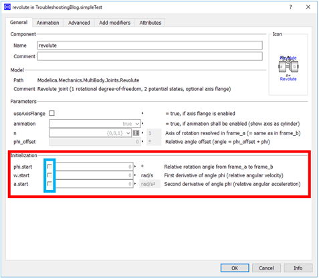Click the w.start rad/s unit label

(x=147, y=175)
